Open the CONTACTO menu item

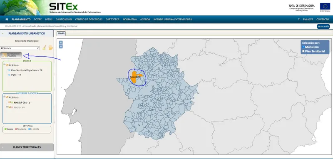(x=323, y=19)
